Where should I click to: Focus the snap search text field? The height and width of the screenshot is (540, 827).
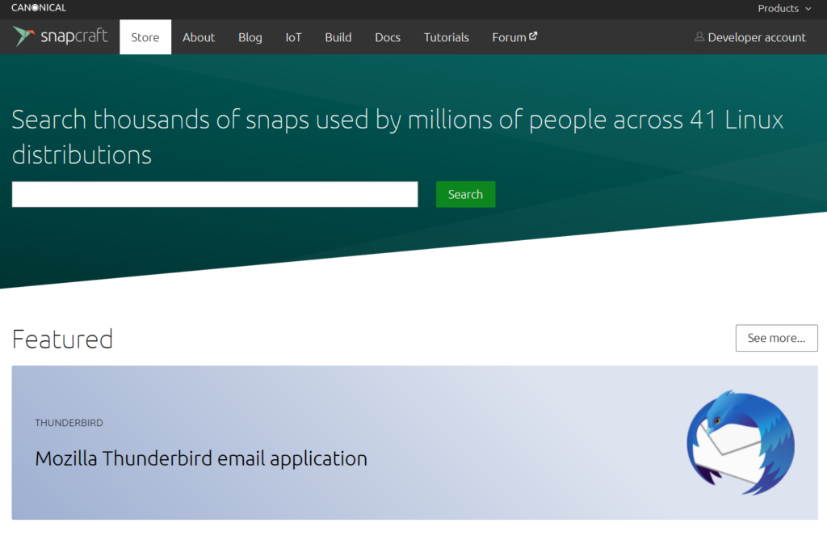point(215,194)
